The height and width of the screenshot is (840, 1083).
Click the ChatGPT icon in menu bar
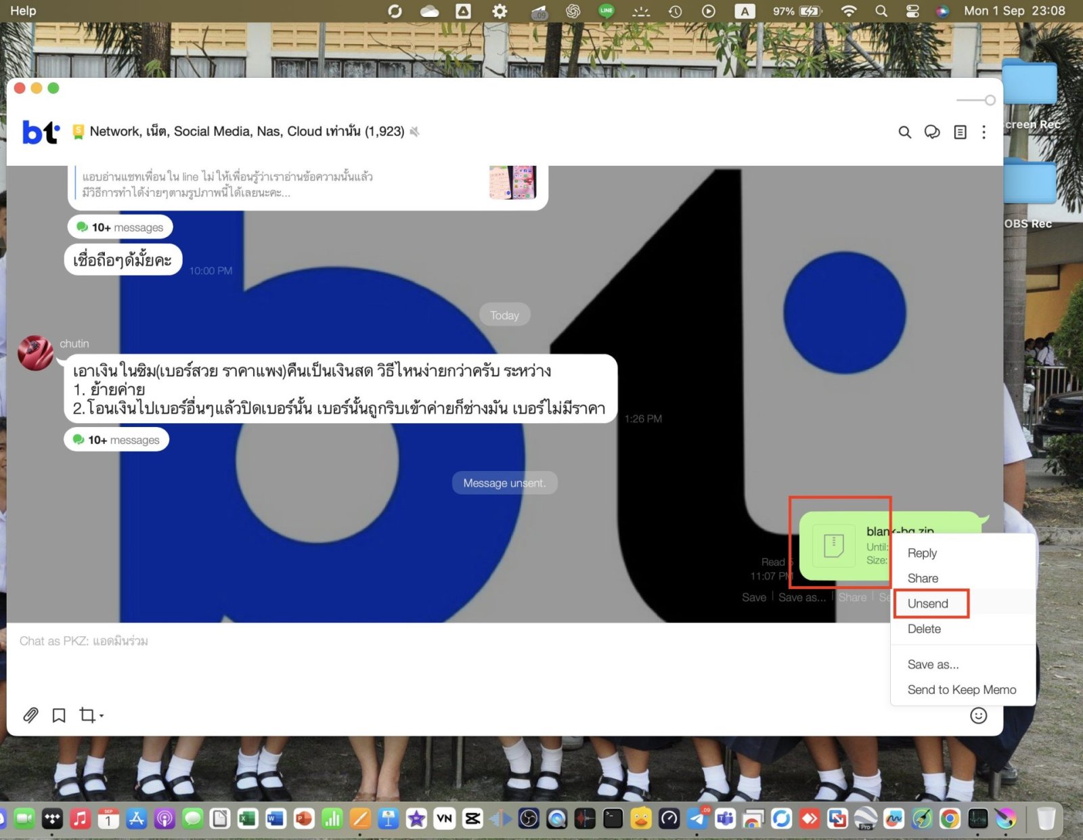[573, 11]
